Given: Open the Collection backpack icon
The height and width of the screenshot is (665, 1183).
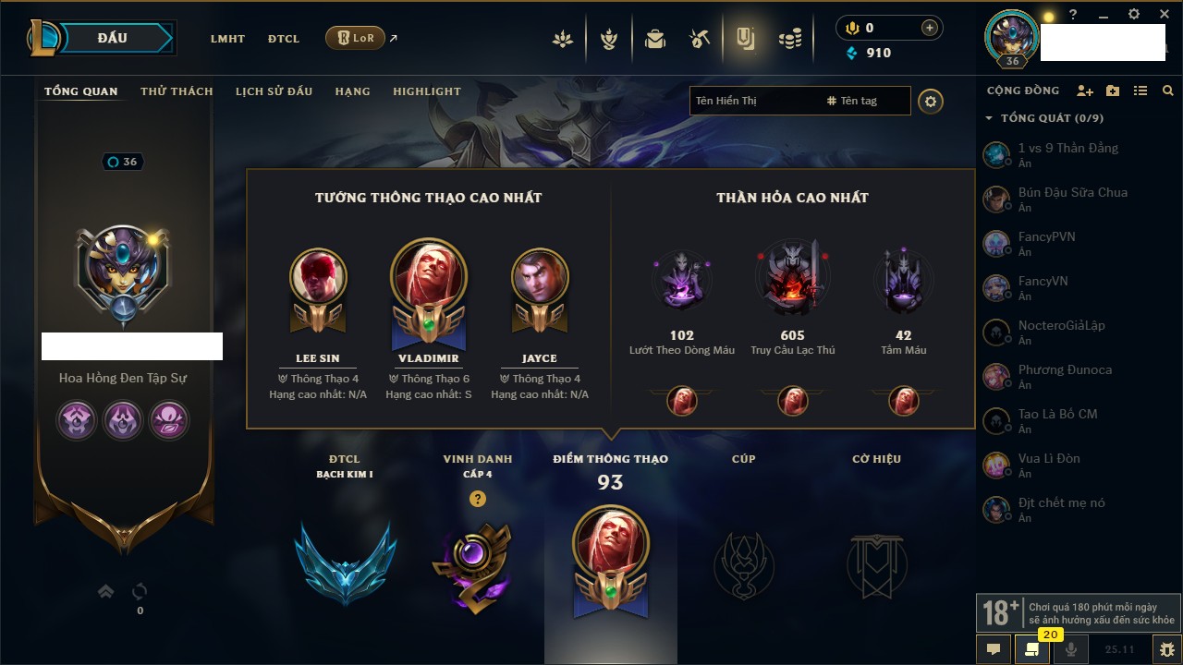Looking at the screenshot, I should pos(655,39).
